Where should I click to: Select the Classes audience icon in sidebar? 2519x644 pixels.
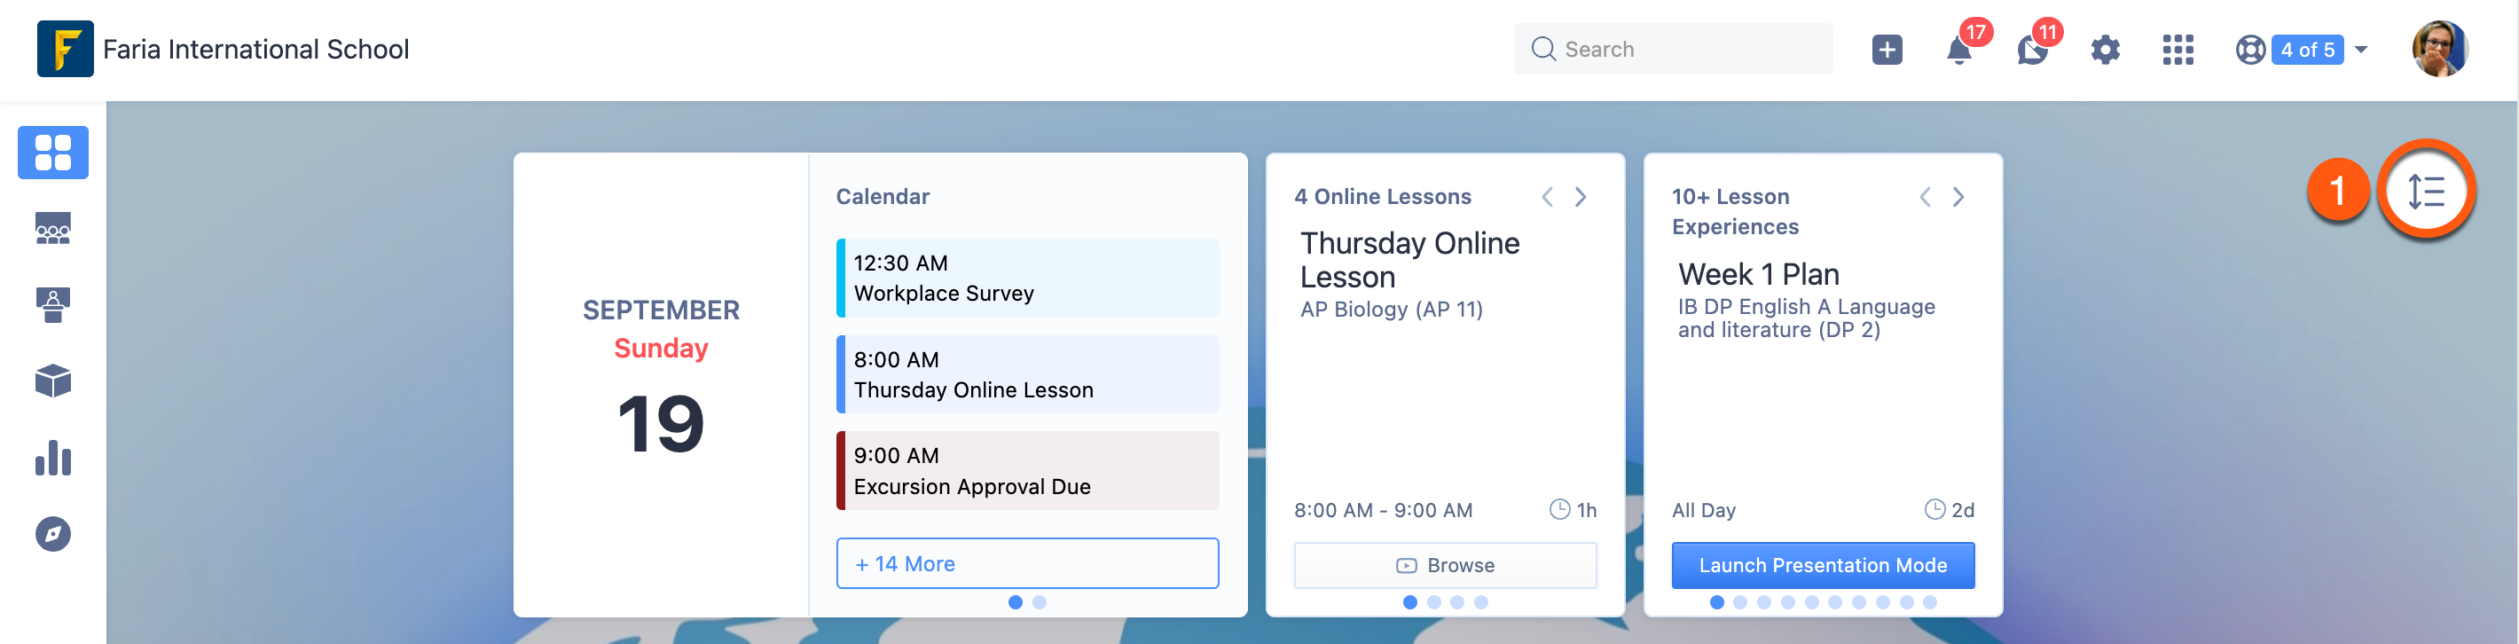tap(53, 229)
